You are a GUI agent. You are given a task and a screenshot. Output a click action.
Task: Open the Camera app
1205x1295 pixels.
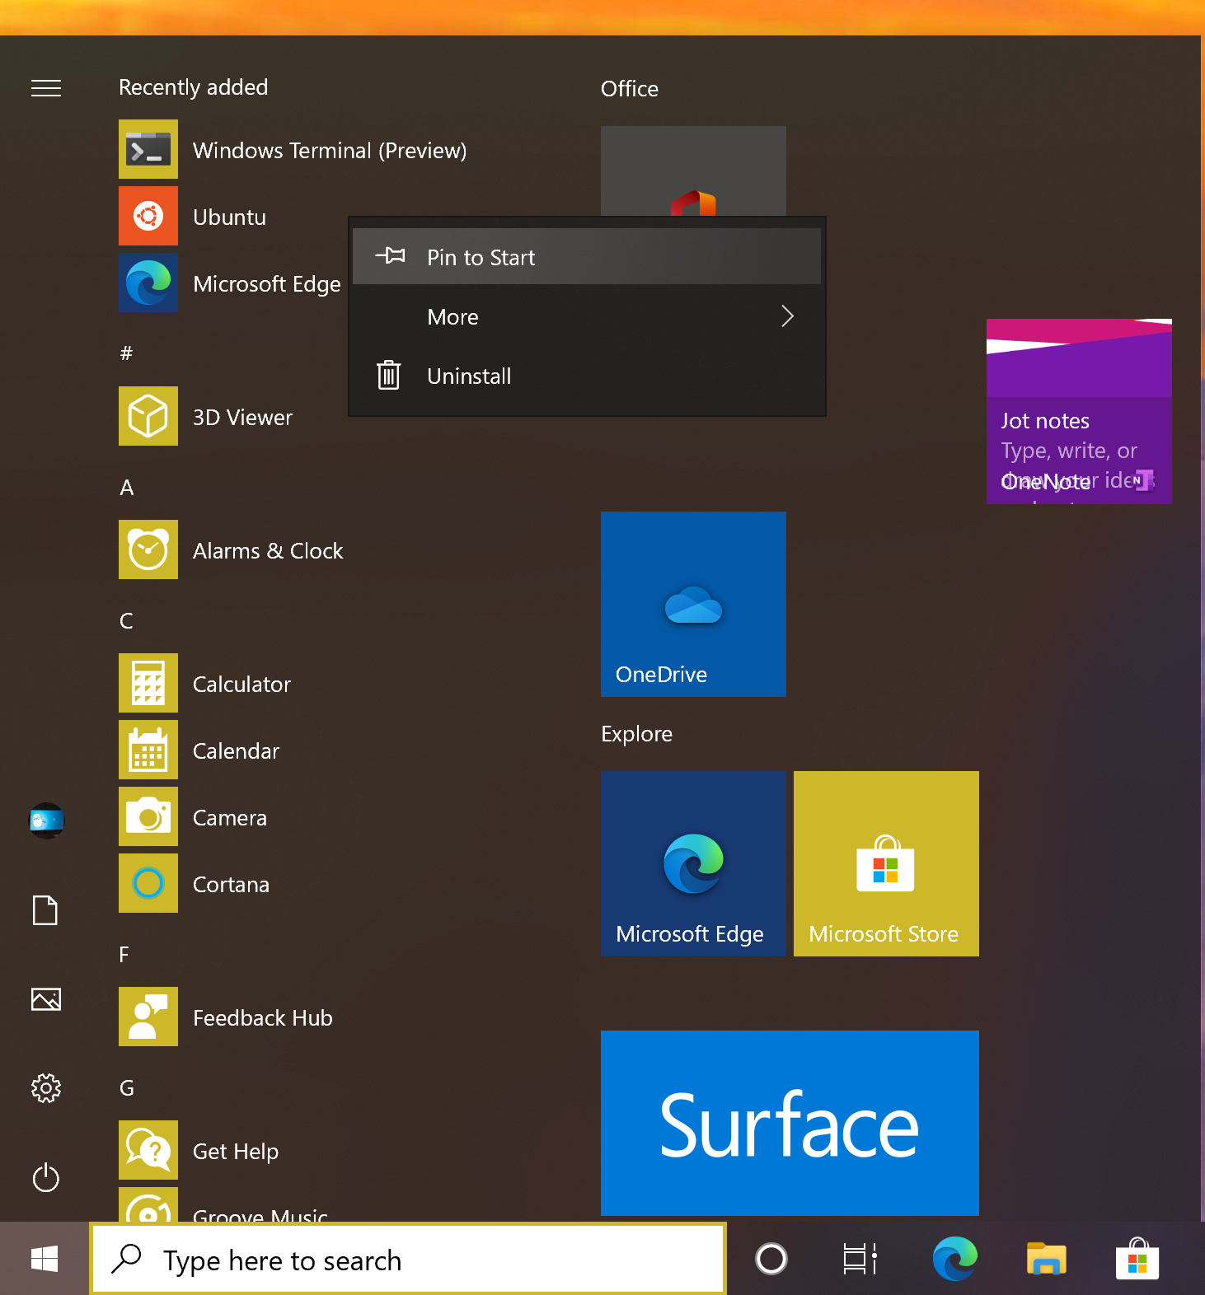(229, 817)
